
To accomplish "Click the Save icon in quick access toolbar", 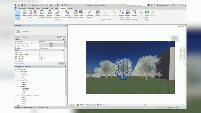I will [22, 5].
